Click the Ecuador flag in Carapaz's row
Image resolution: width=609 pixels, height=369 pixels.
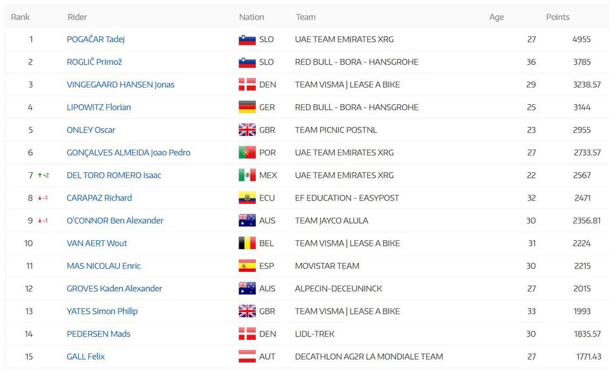pyautogui.click(x=247, y=198)
